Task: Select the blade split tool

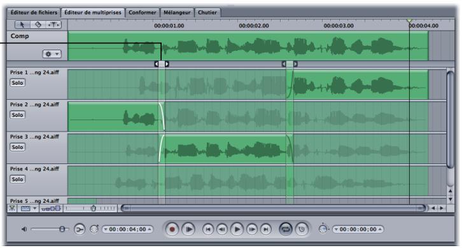Action: [38, 25]
